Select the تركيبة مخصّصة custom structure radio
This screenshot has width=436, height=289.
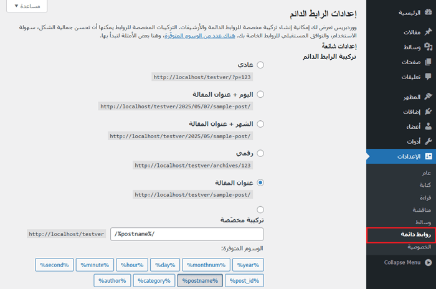pos(260,209)
